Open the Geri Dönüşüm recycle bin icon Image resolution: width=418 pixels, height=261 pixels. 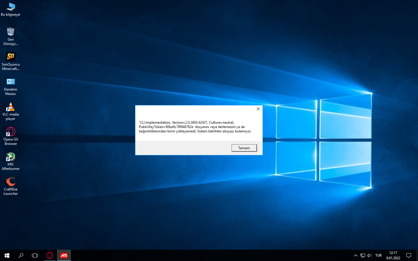(10, 36)
